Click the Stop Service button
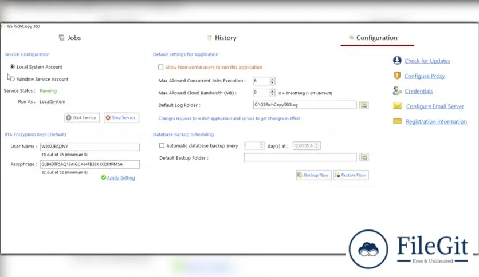This screenshot has width=479, height=277. point(121,117)
